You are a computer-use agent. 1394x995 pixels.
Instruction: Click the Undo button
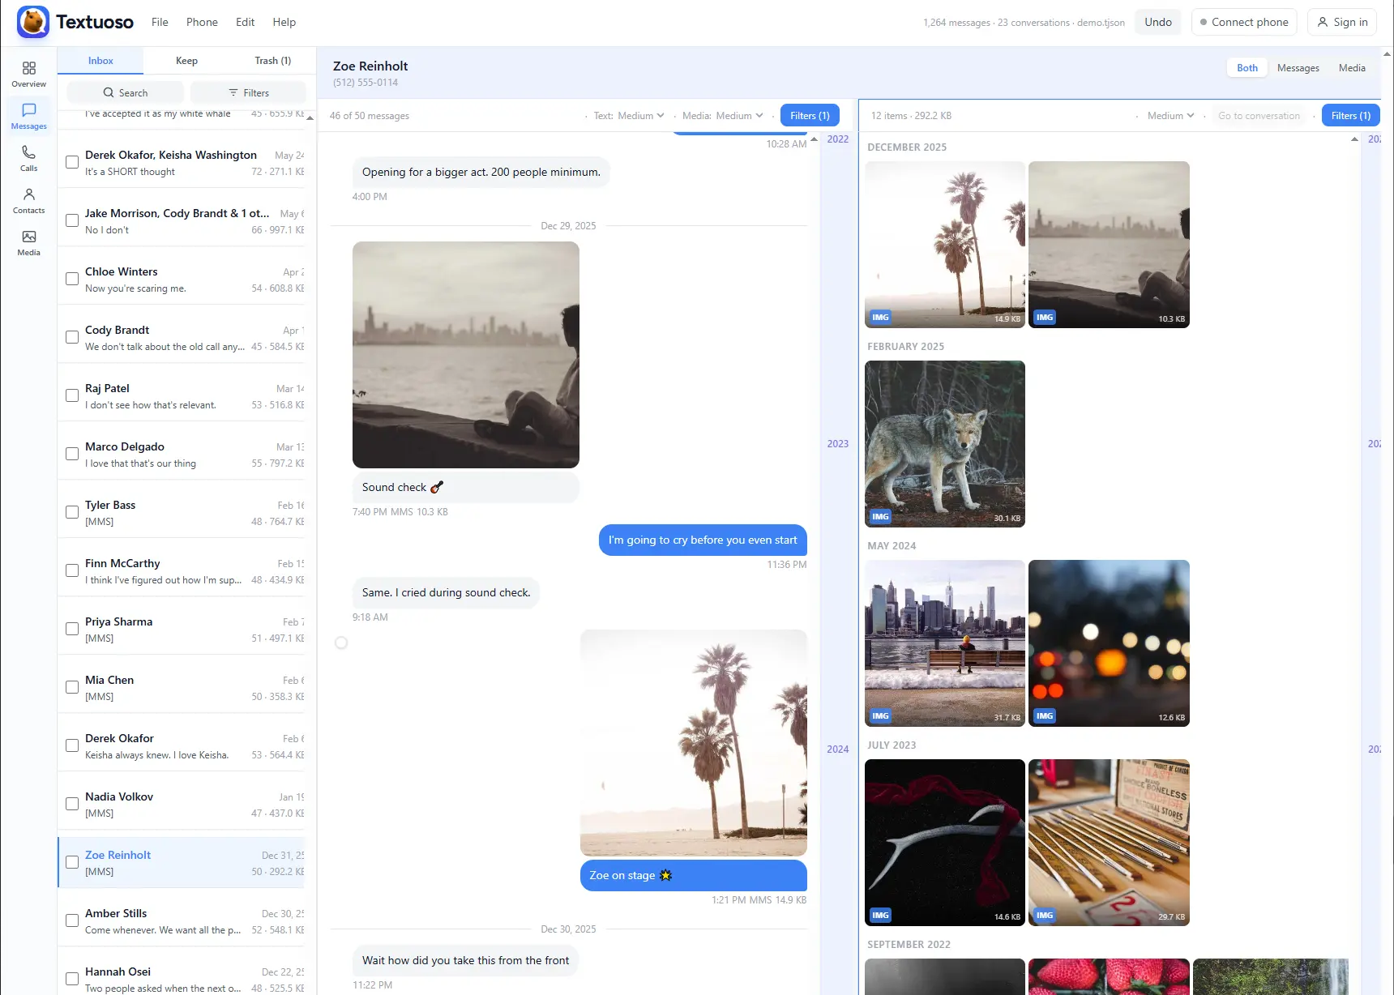click(x=1158, y=22)
